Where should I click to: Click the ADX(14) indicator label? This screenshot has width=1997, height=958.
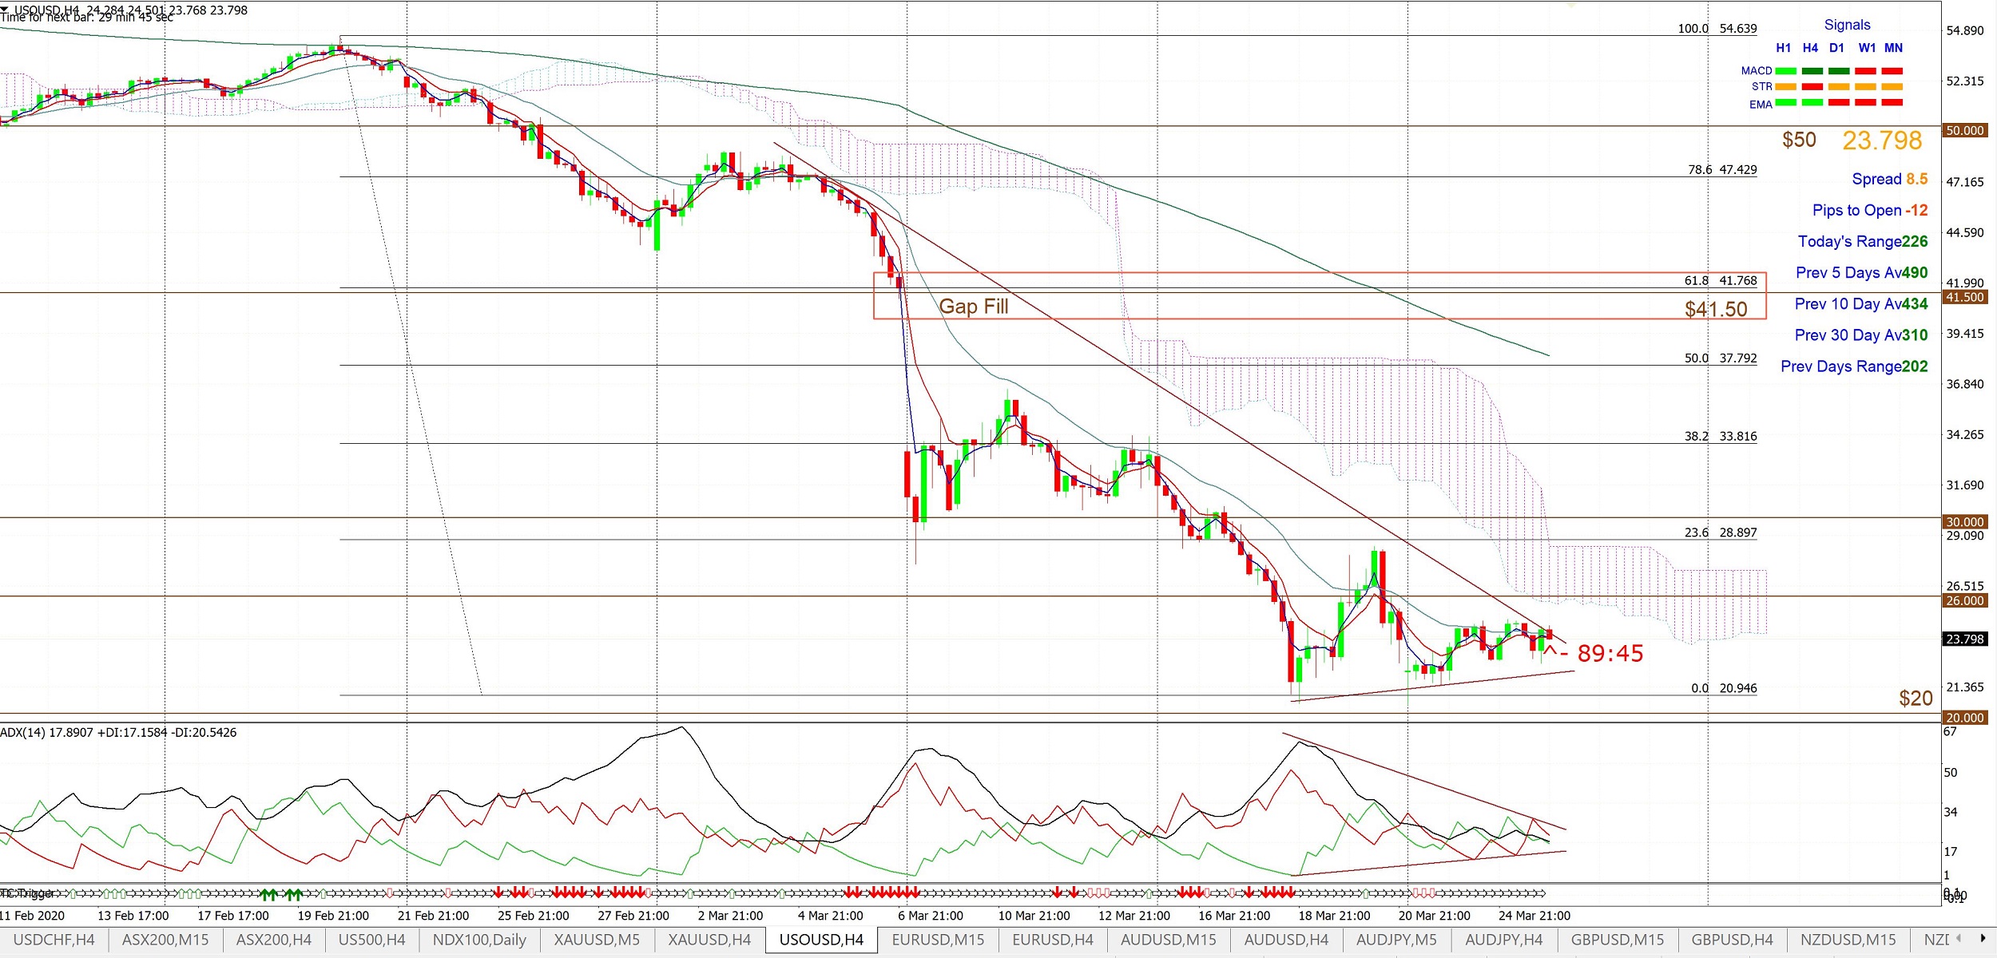point(118,733)
